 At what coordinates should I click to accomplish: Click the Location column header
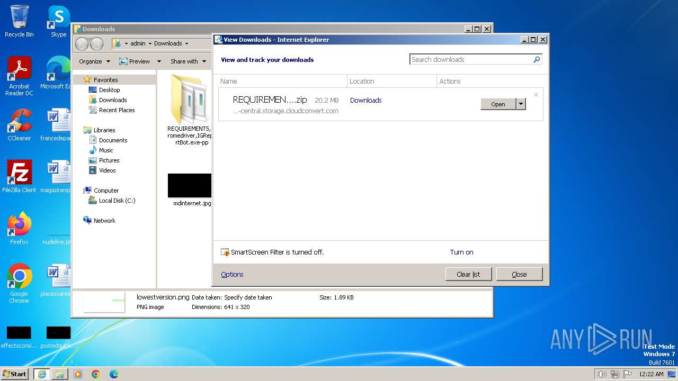(x=392, y=81)
